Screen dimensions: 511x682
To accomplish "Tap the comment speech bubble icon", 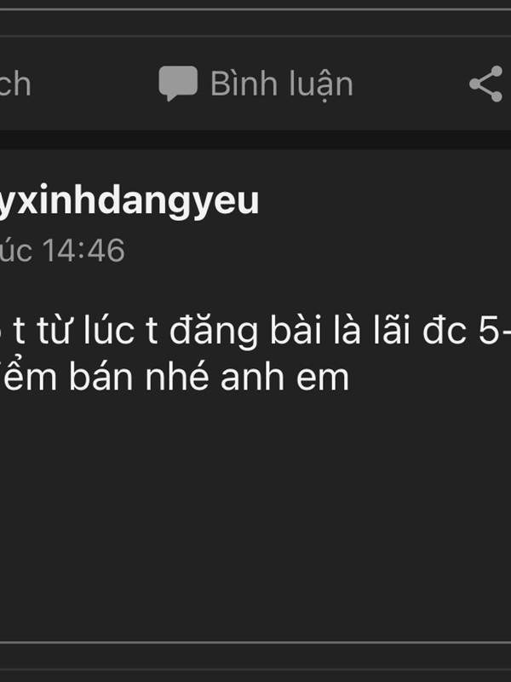I will (x=178, y=84).
